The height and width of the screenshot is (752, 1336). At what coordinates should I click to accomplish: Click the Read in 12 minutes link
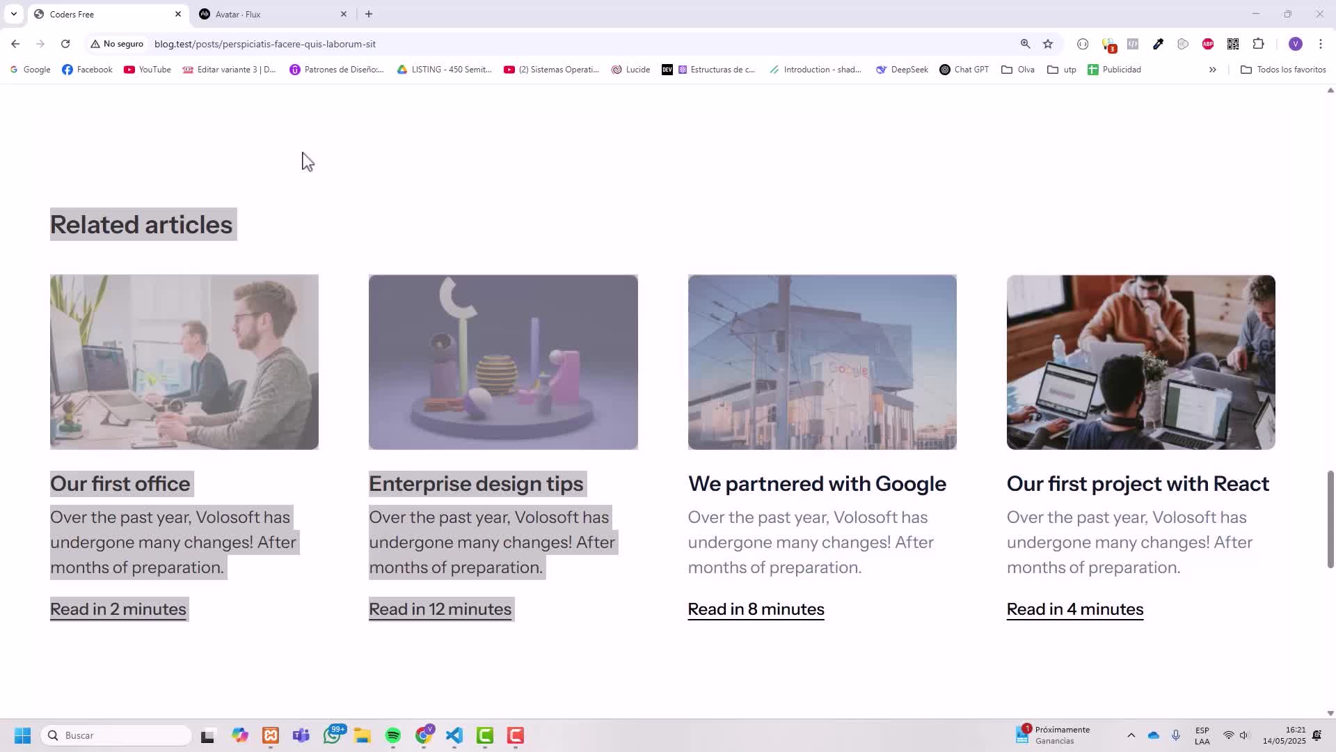point(440,609)
